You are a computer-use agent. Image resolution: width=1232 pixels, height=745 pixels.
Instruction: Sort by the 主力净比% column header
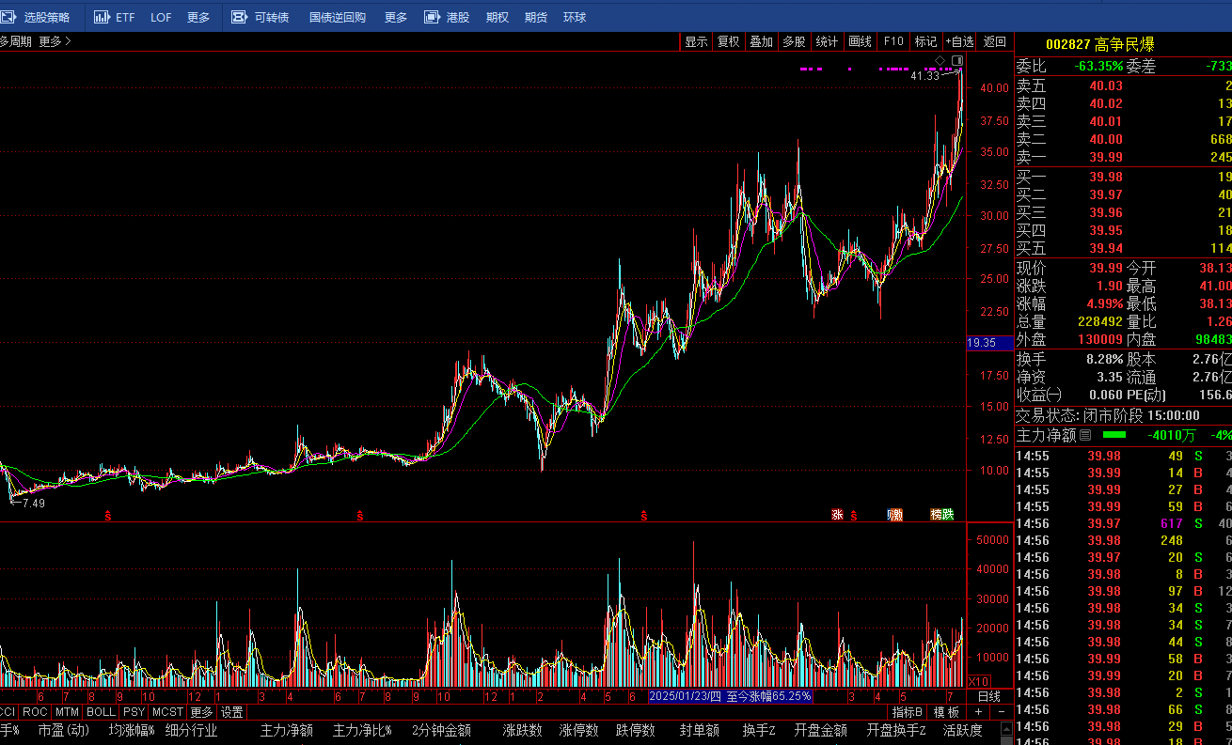click(x=360, y=730)
